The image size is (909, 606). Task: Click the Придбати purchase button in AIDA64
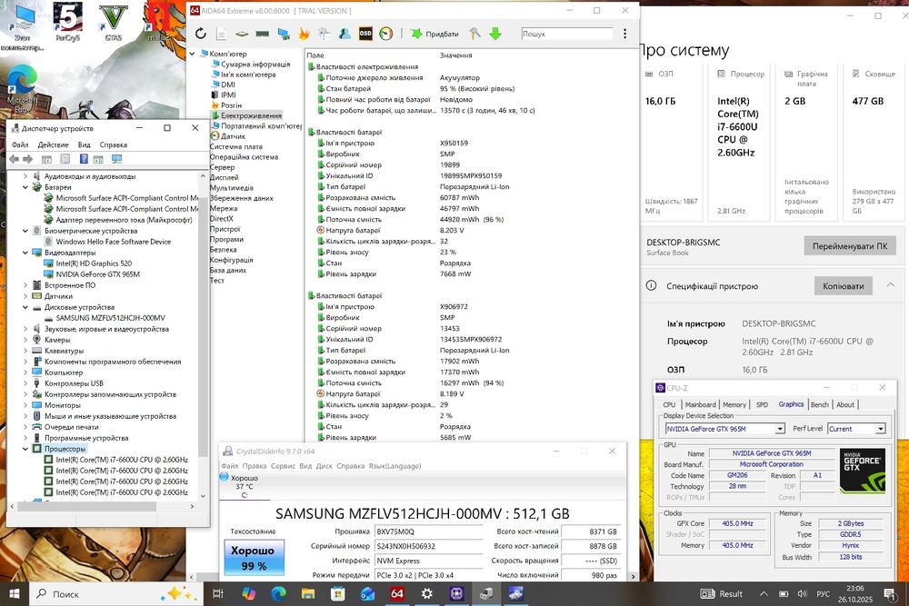click(435, 34)
